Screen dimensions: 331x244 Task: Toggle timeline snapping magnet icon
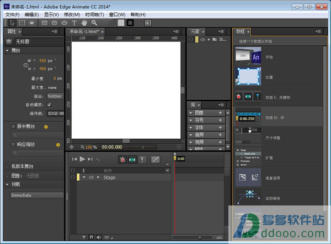91,237
